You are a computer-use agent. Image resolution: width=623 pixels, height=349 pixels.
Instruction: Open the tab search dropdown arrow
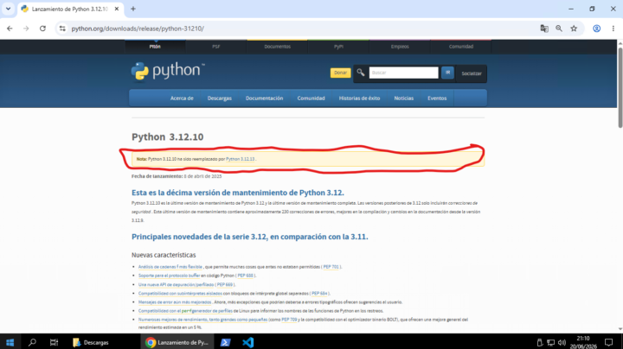click(x=8, y=9)
